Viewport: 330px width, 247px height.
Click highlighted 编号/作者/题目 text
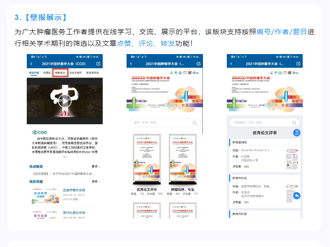pos(282,32)
